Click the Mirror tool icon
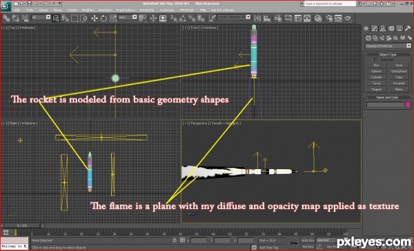414x251 pixels. coord(257,18)
